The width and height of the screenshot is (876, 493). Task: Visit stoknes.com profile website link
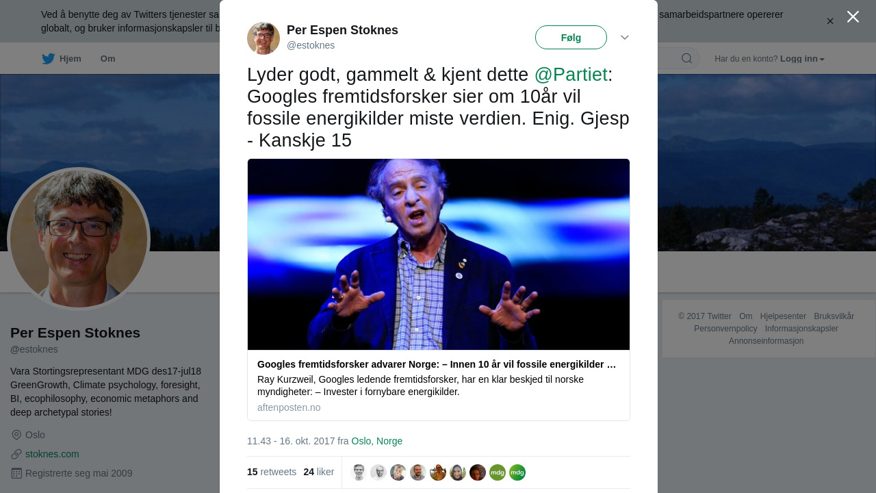[x=52, y=454]
